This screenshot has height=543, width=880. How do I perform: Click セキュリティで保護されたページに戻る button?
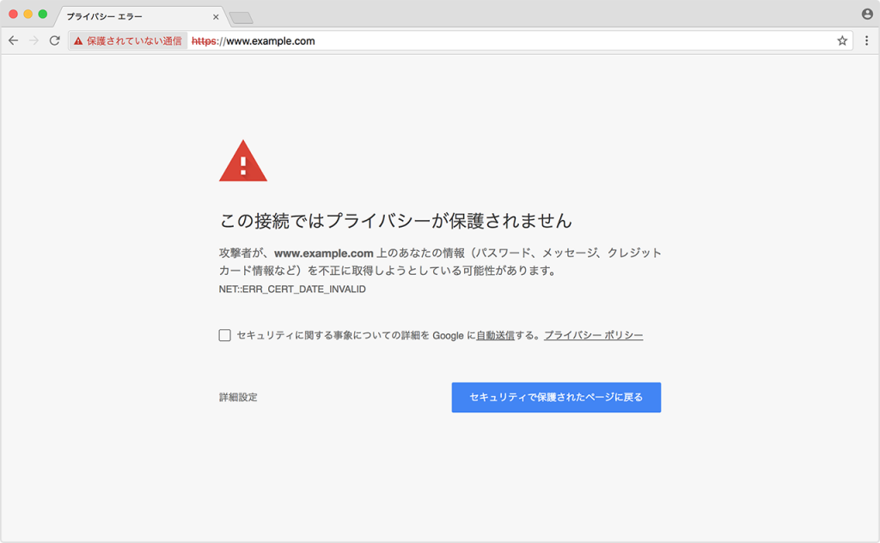coord(556,397)
